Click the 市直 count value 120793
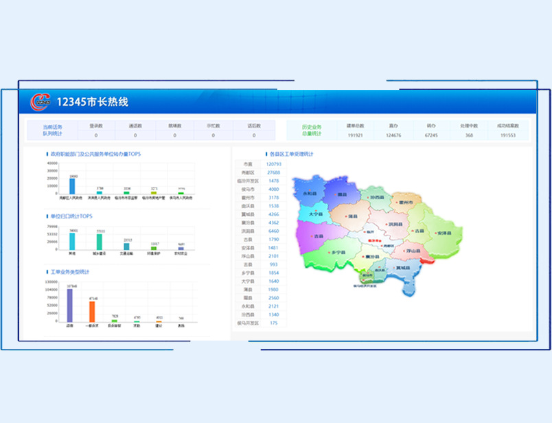Screen dimensions: 552x423 tap(273, 164)
